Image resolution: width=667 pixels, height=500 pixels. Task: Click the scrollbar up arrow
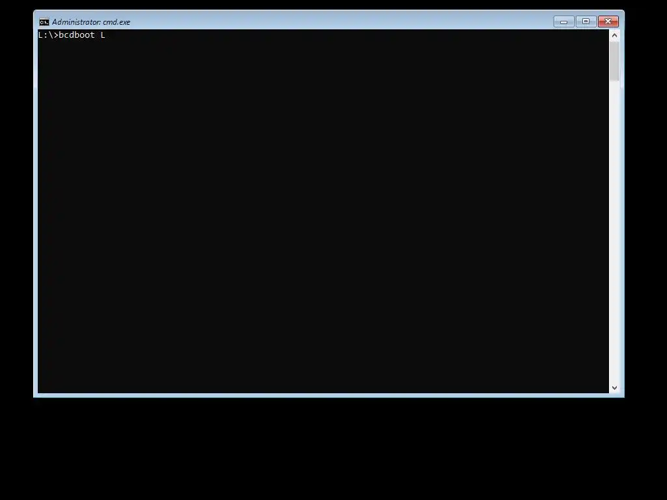click(x=614, y=35)
